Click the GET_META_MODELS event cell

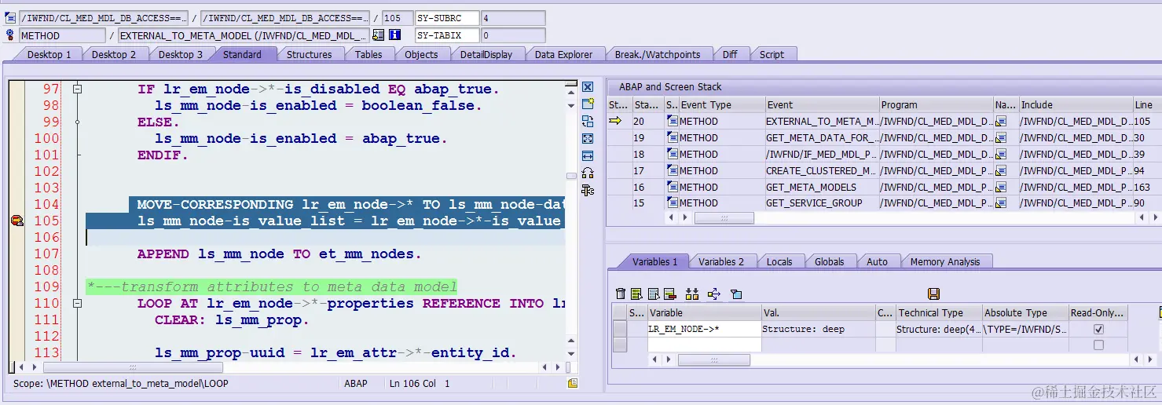pos(821,187)
